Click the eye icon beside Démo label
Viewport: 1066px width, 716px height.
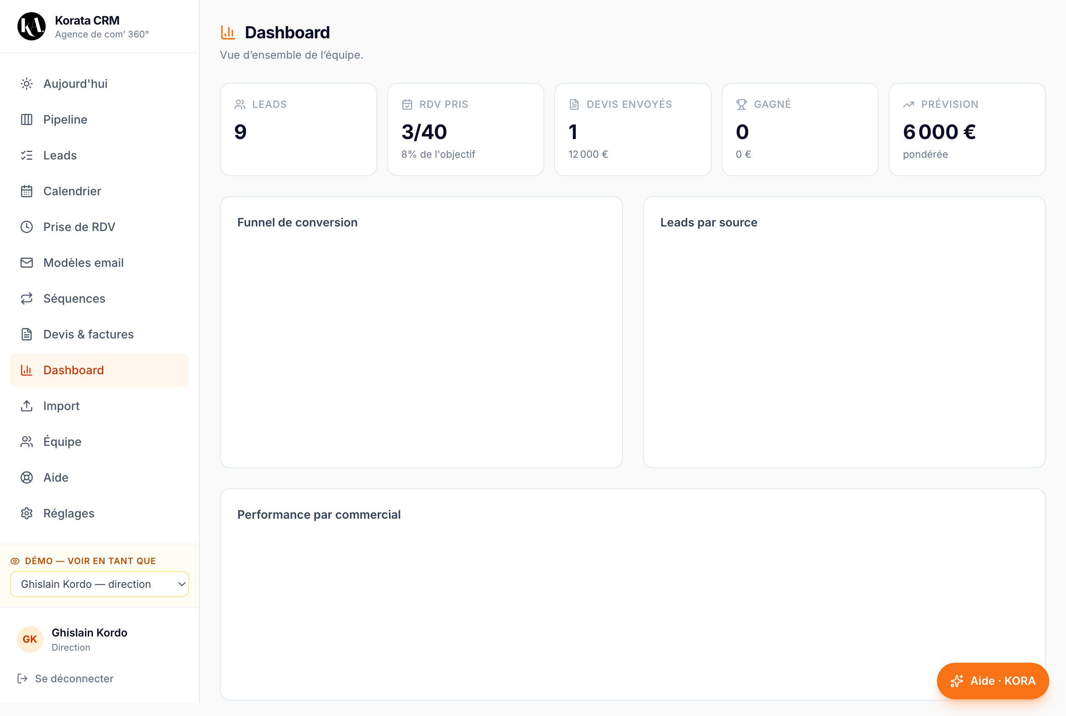15,561
